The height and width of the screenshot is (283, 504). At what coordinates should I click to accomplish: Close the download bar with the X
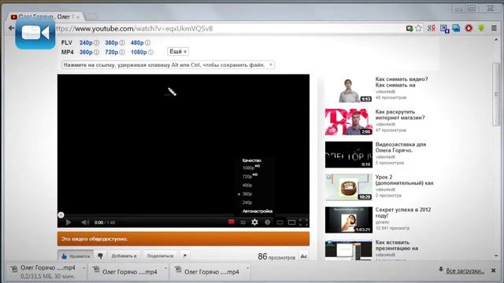494,270
